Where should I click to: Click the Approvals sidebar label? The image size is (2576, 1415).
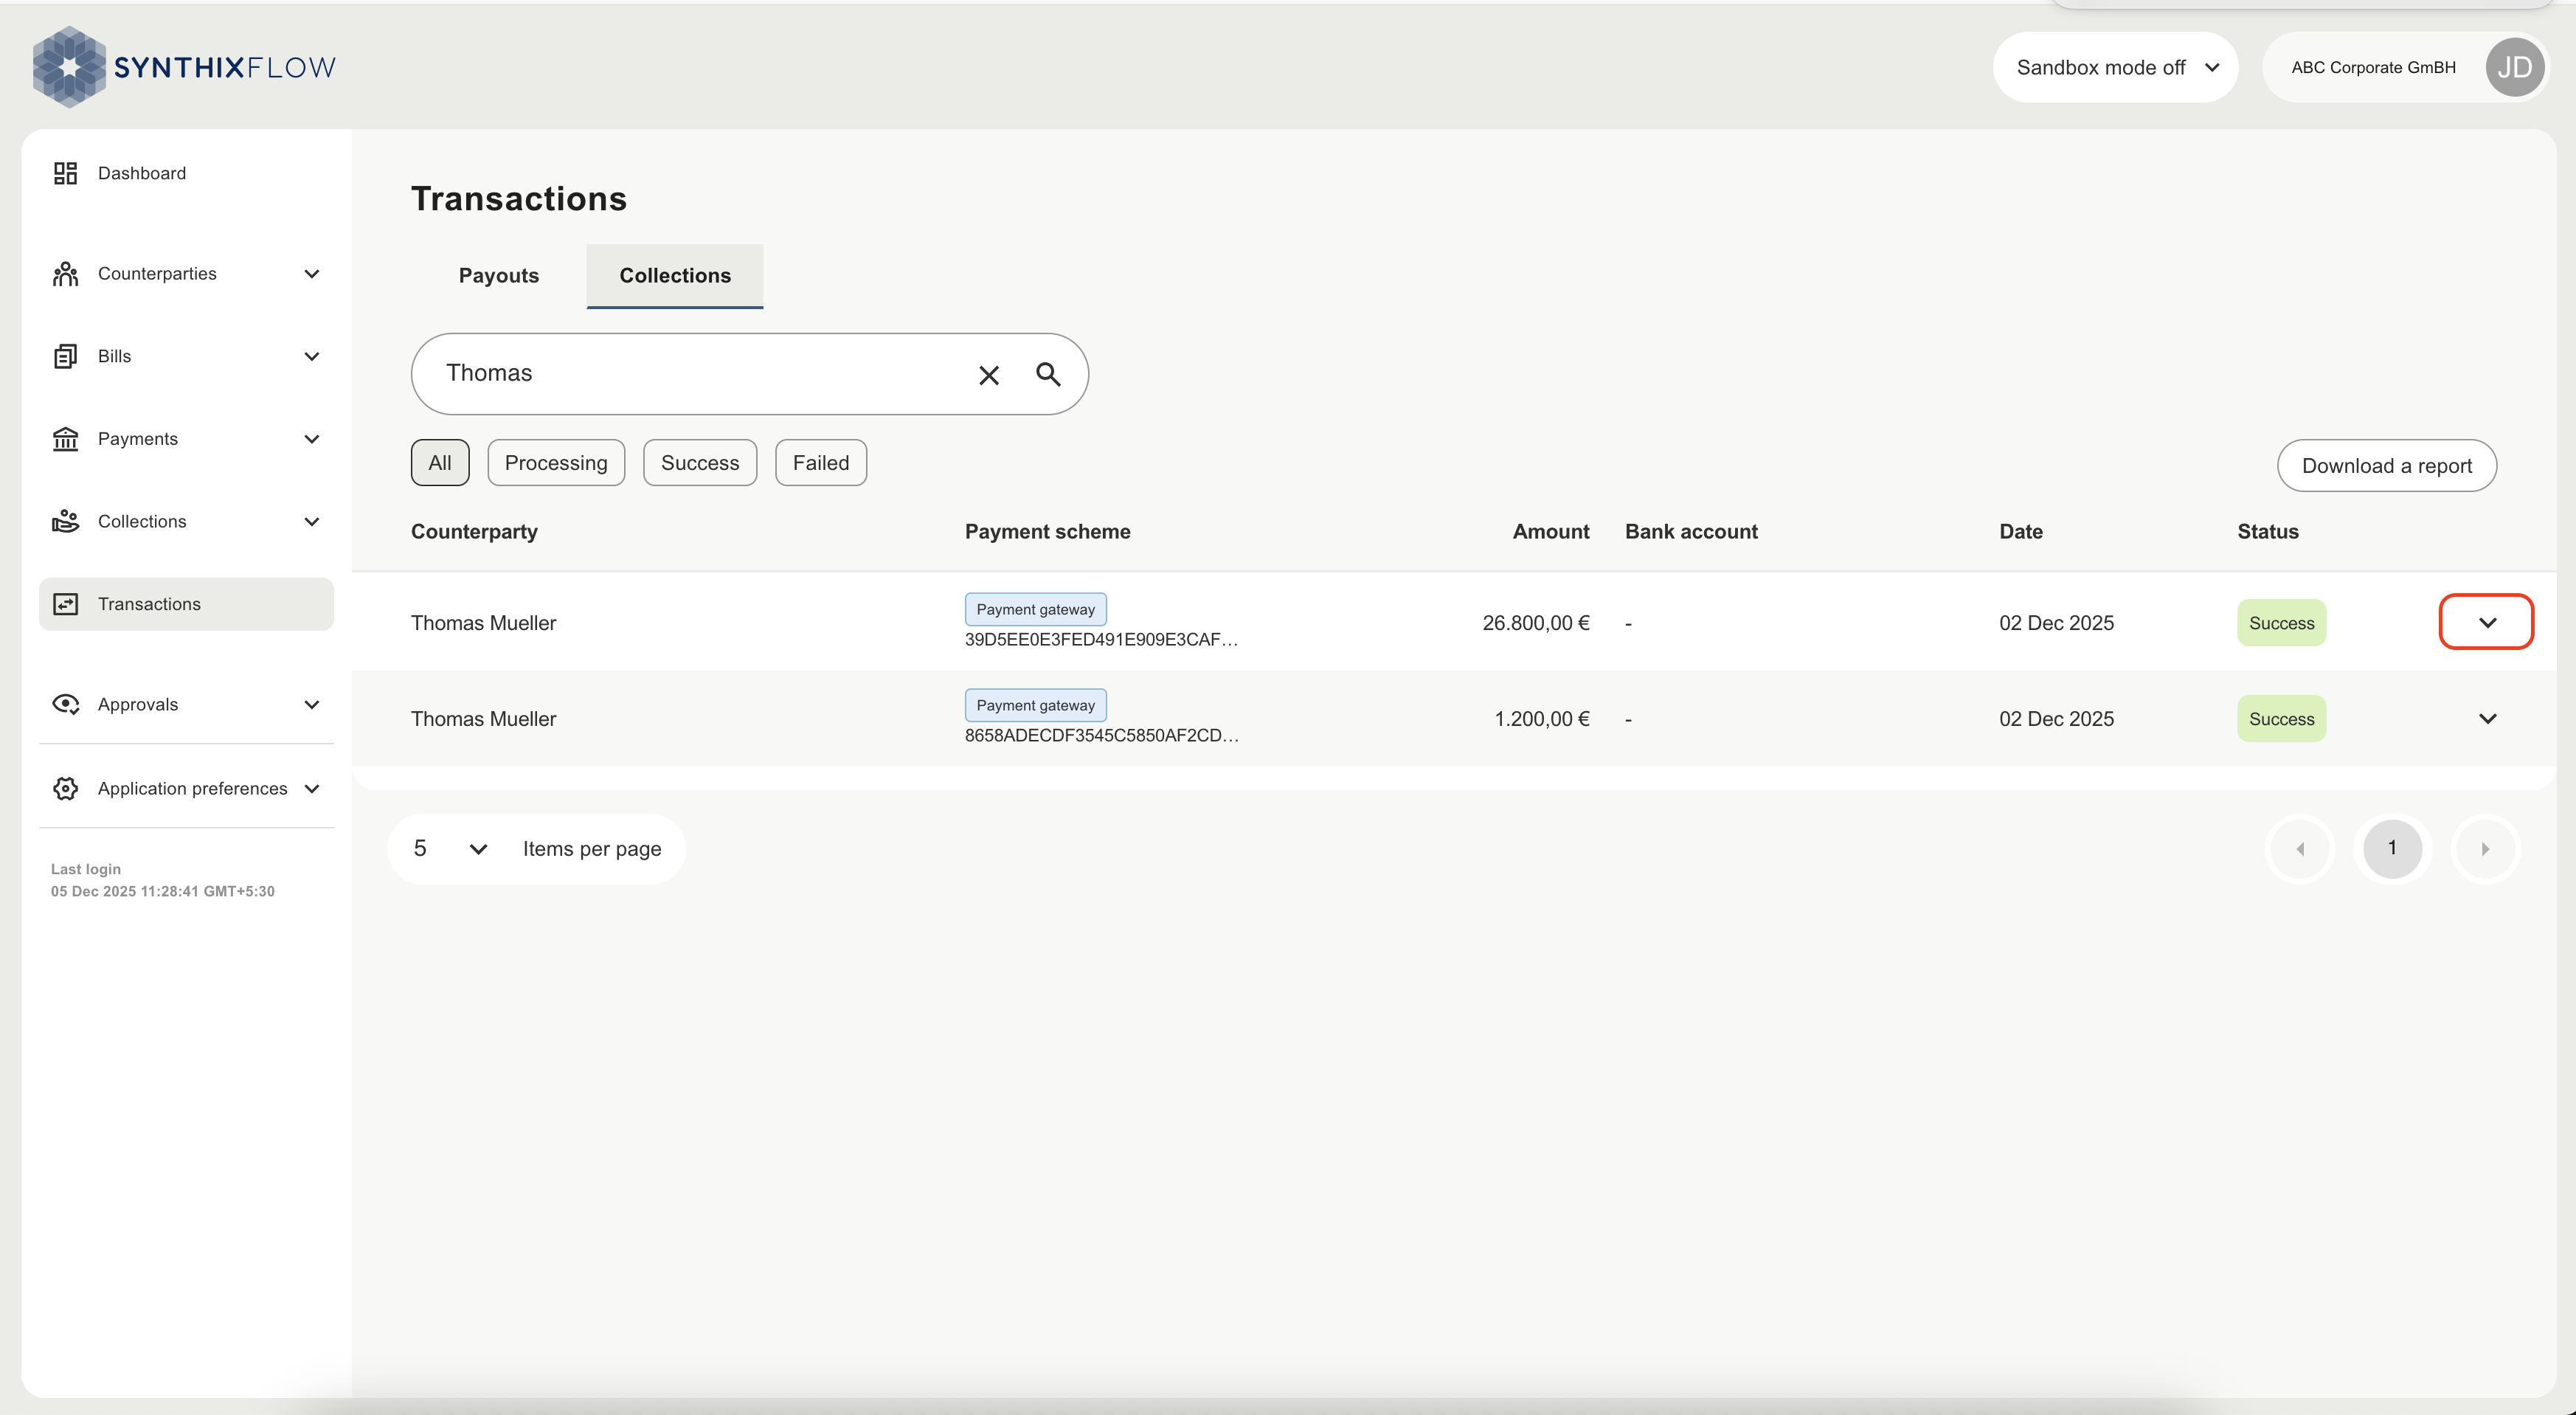coord(138,704)
